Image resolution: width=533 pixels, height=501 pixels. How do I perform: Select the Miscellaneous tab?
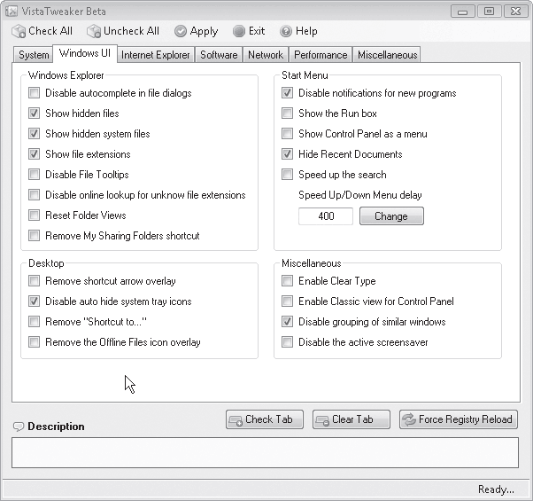[x=387, y=55]
